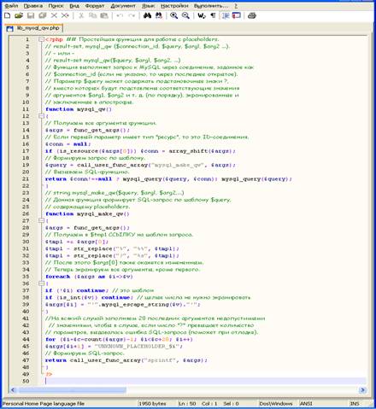Click the horizontal scrollbar right arrow
The height and width of the screenshot is (409, 376).
[x=362, y=390]
